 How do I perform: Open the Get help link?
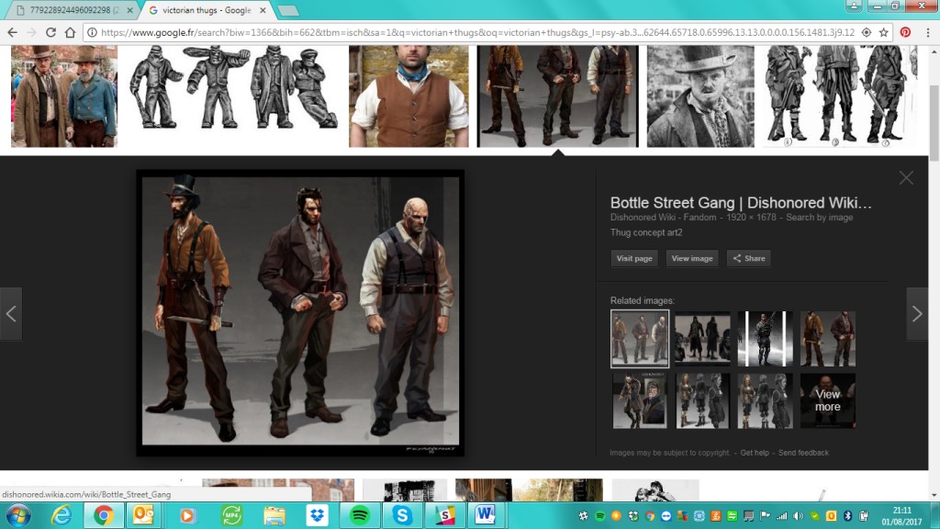[x=755, y=453]
